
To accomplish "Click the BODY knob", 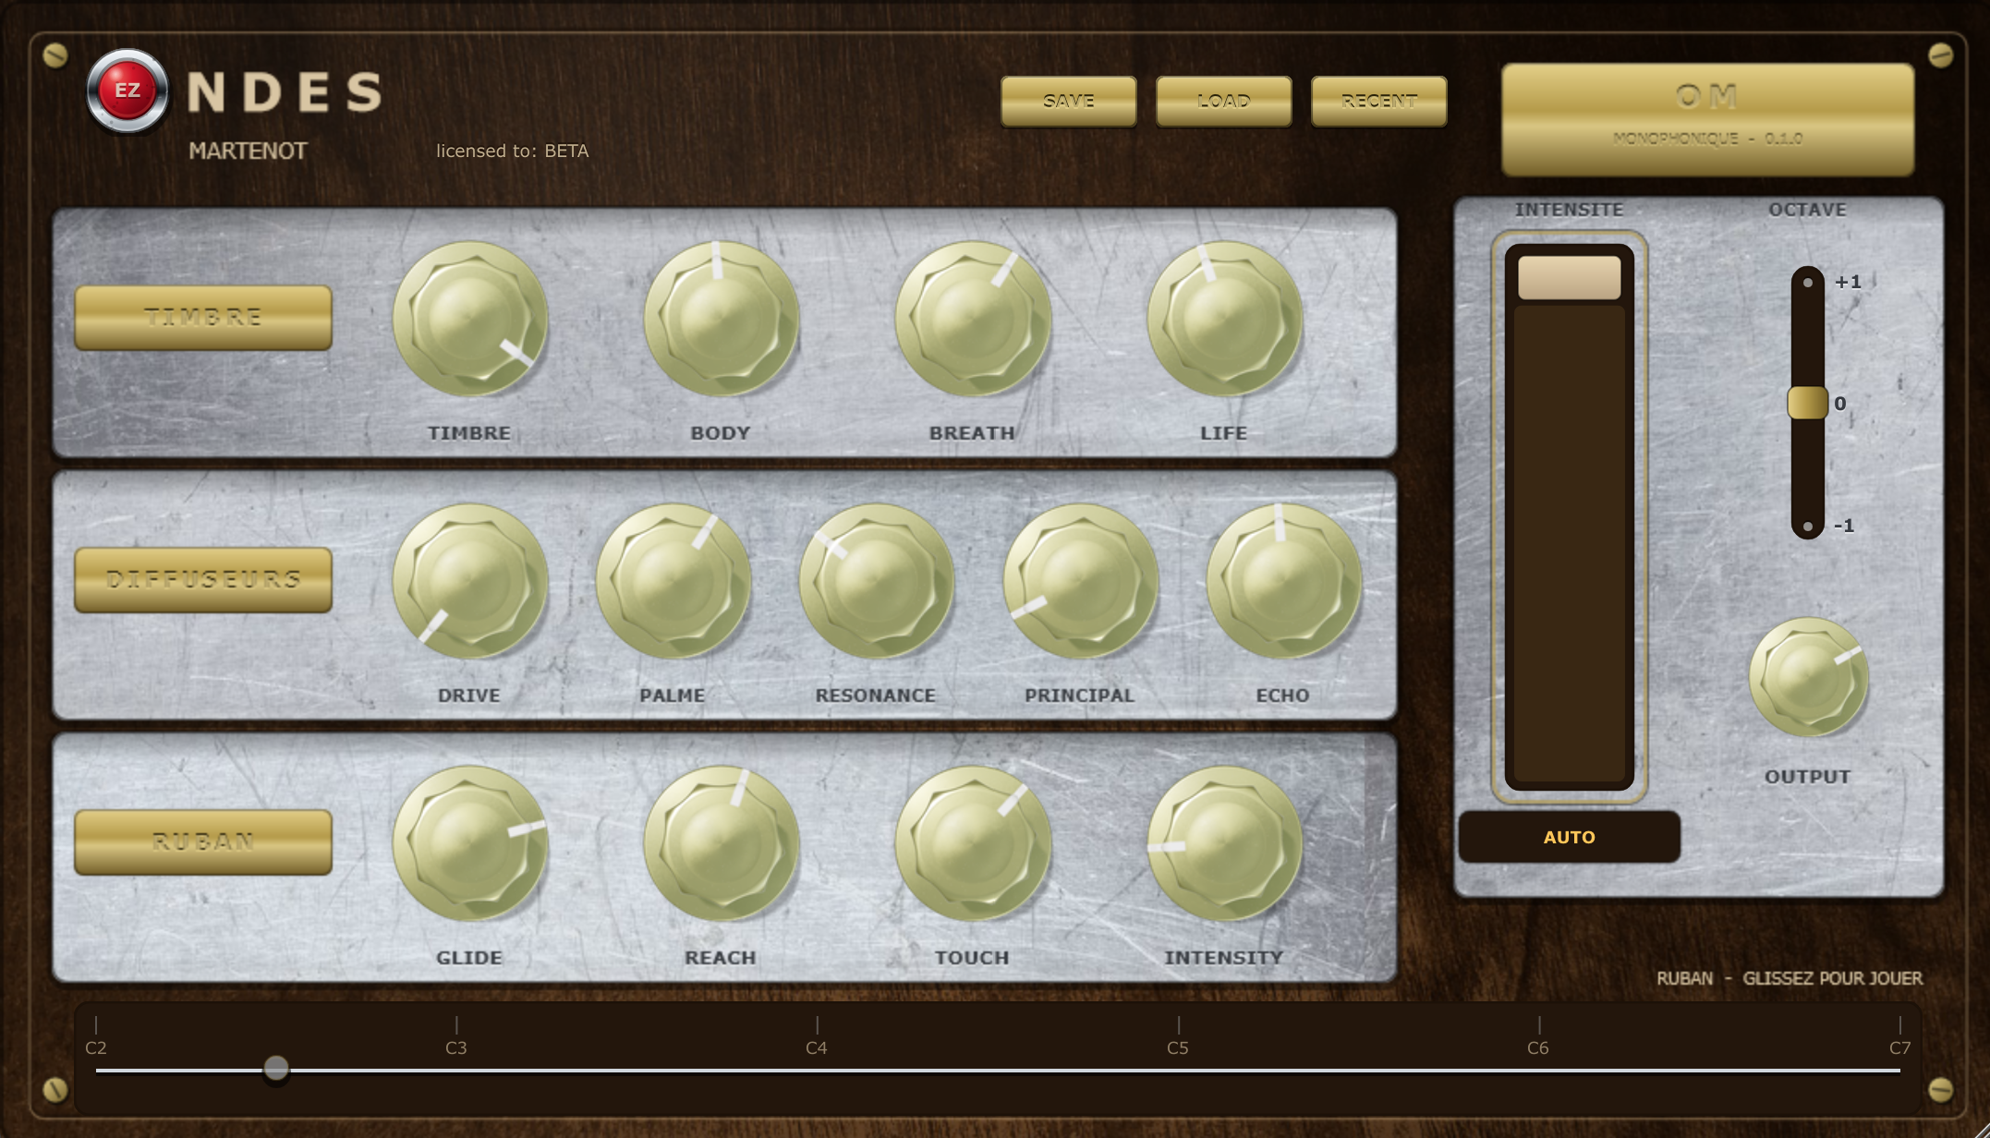I will pyautogui.click(x=721, y=320).
